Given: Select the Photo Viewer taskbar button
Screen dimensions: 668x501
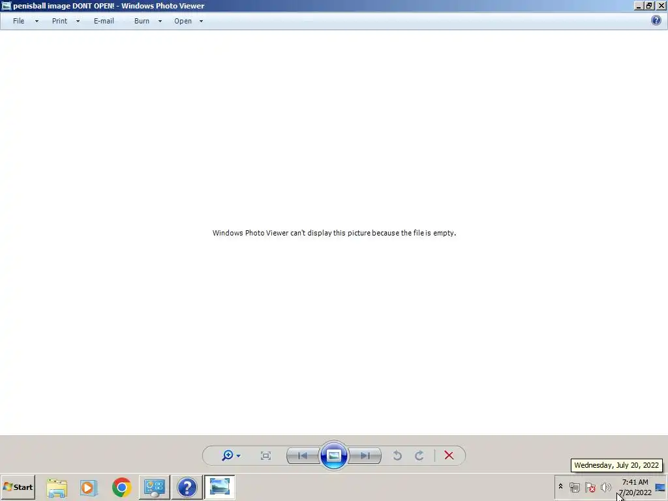Looking at the screenshot, I should (x=219, y=487).
